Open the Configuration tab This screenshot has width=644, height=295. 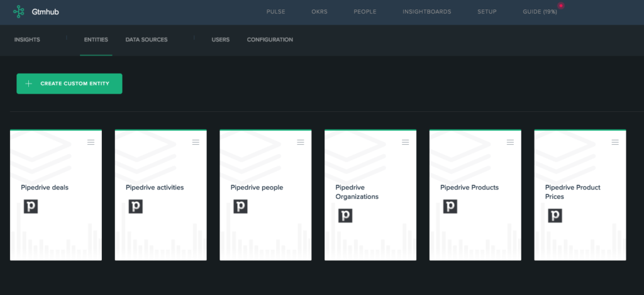click(x=270, y=40)
